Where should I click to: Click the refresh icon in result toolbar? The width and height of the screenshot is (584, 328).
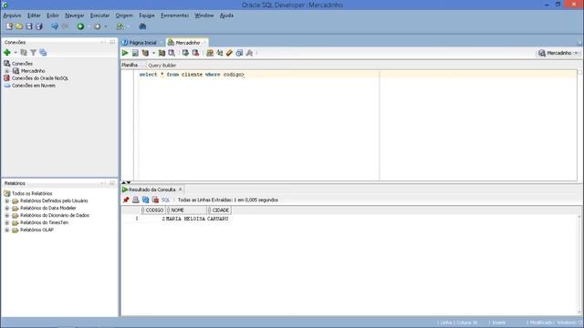(146, 200)
